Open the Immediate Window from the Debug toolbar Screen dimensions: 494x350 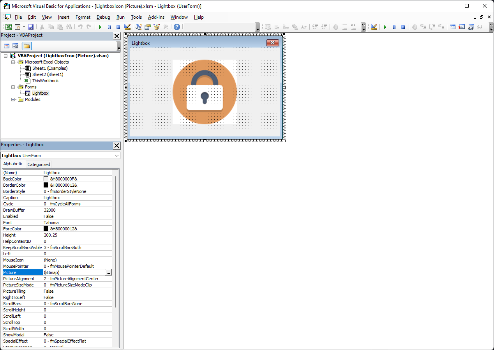coord(462,27)
